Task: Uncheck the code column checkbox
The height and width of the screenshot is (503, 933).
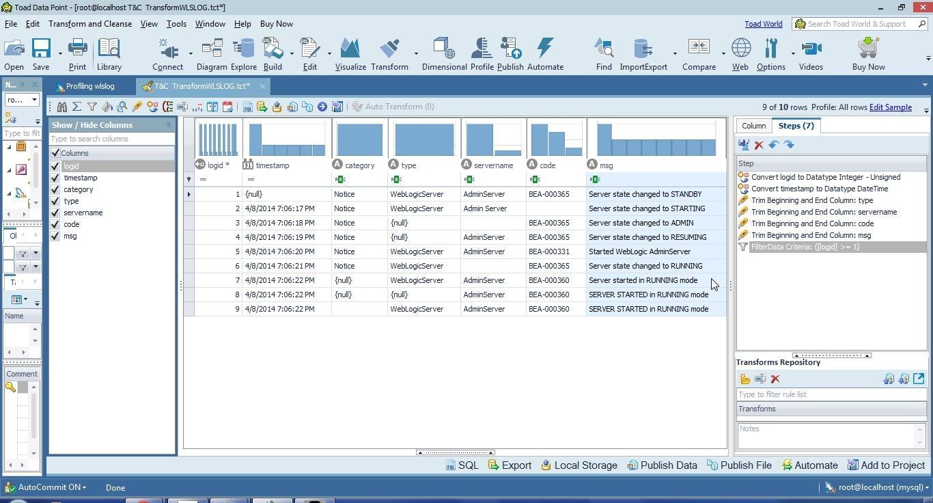Action: tap(55, 224)
